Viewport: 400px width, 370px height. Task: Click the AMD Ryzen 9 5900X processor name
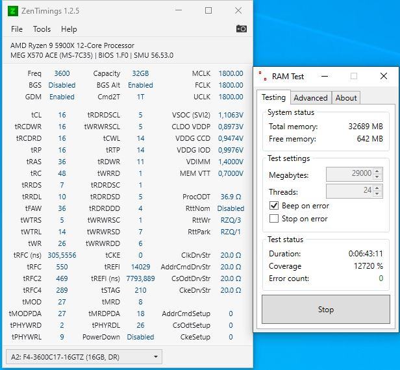click(72, 45)
